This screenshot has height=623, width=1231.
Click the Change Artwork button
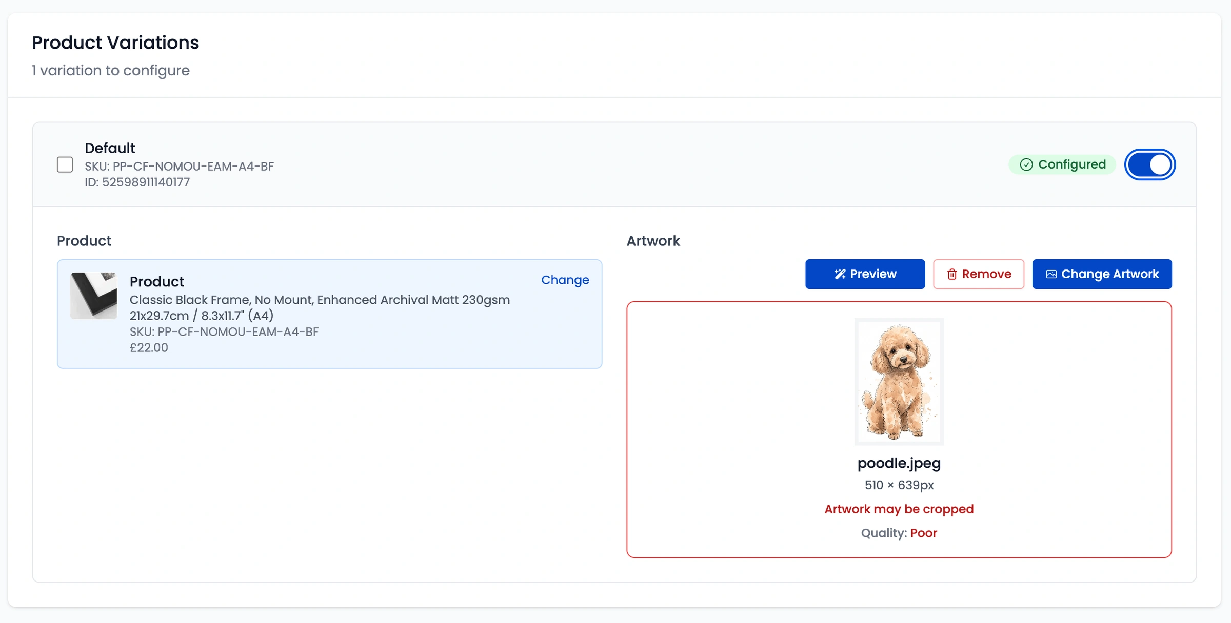[1102, 274]
